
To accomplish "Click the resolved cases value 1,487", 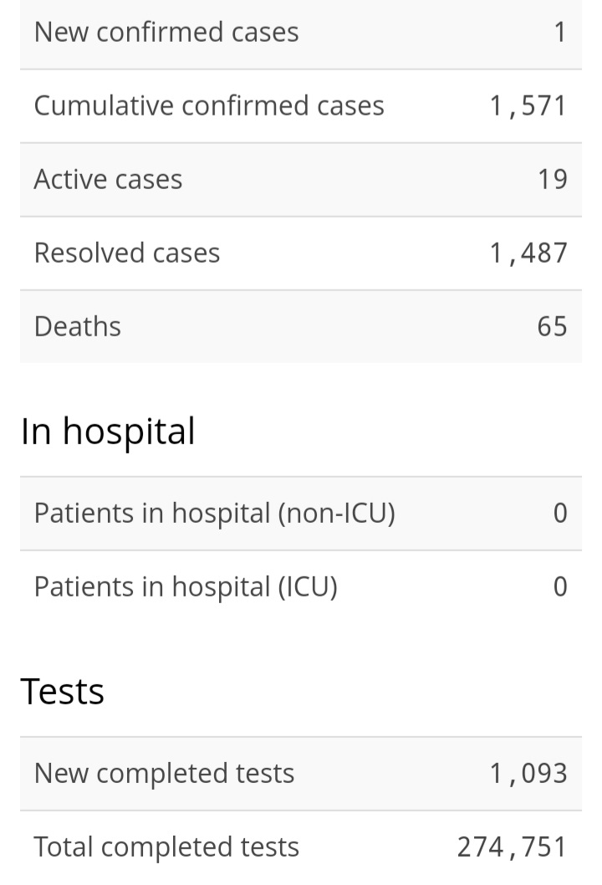I will click(x=528, y=253).
